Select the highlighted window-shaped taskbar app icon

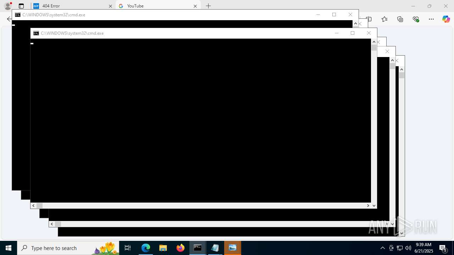click(233, 248)
